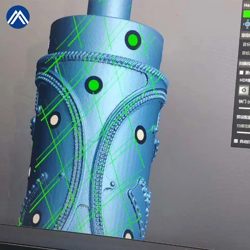Click the Ha… panel title tab
Image resolution: width=250 pixels, height=250 pixels.
point(246,5)
